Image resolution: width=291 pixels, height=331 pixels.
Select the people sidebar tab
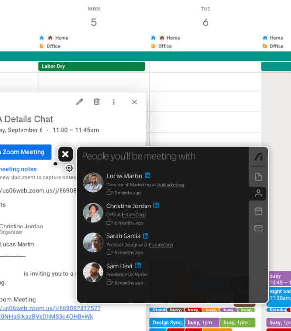(x=258, y=193)
